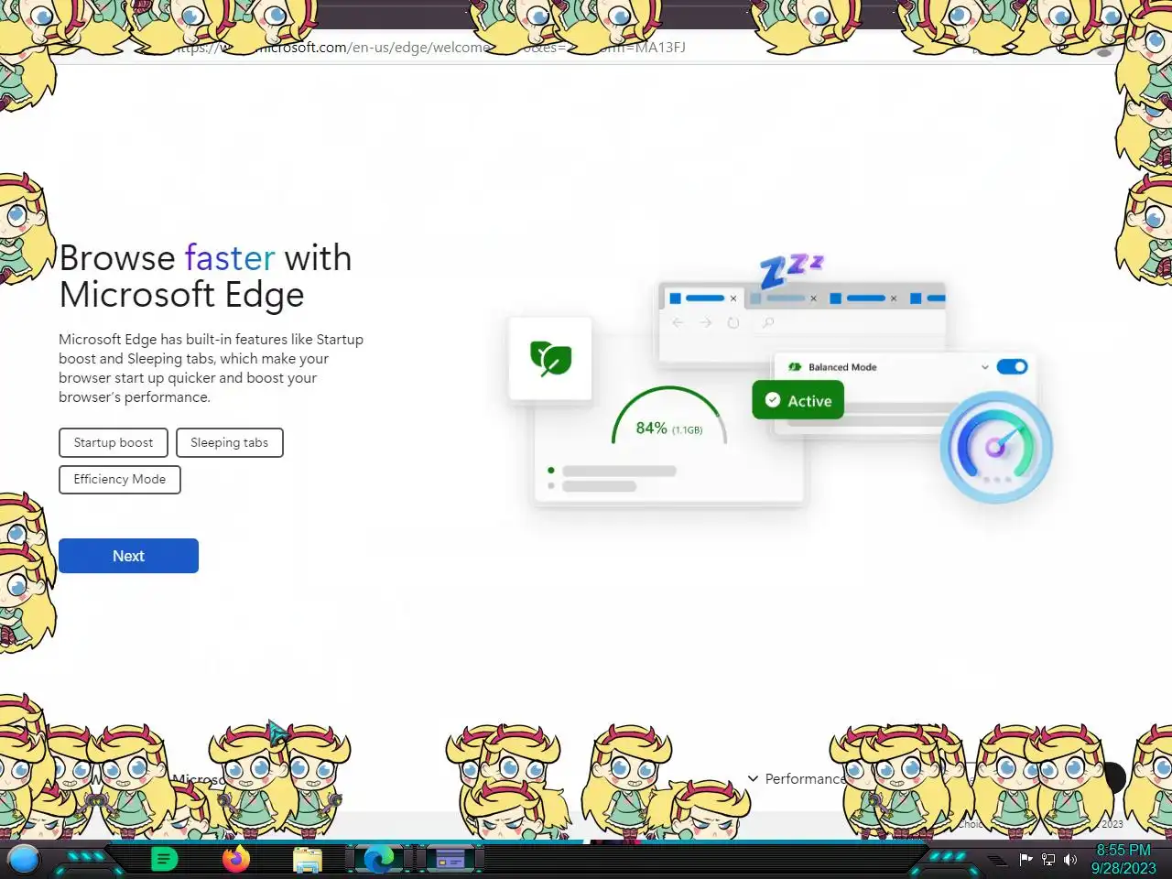
Task: Click the Edge performance illustration
Action: [781, 380]
